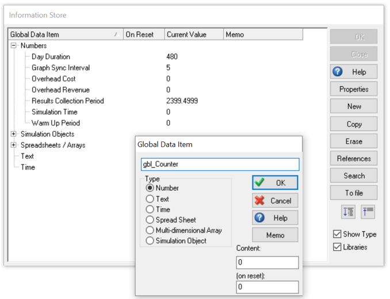
Task: Expand Spreadsheets / Arrays tree node
Action: (14, 145)
